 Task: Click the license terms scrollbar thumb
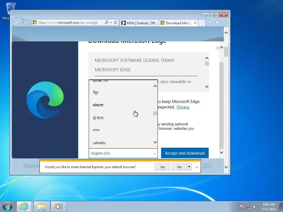tap(207, 64)
